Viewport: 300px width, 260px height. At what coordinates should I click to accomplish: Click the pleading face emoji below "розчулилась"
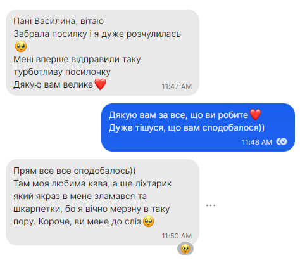[x=21, y=46]
